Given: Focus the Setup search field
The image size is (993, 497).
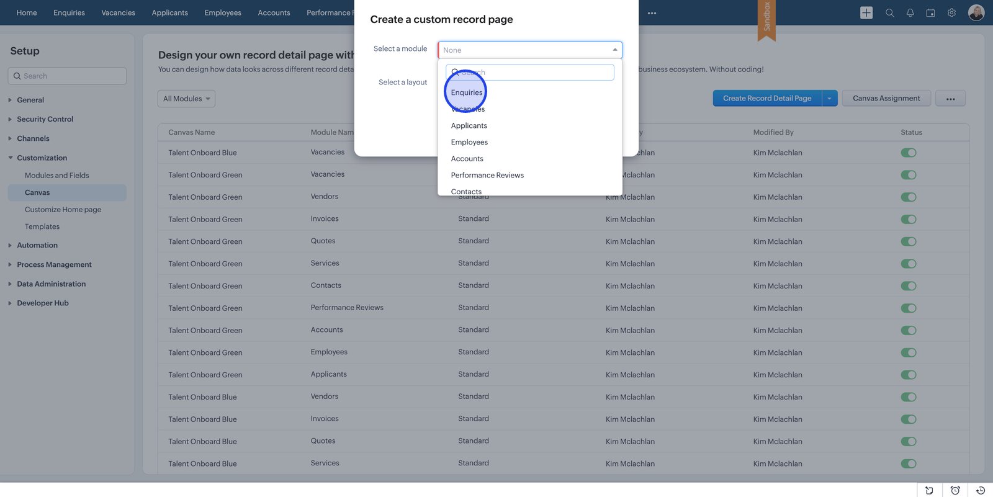Looking at the screenshot, I should [67, 76].
